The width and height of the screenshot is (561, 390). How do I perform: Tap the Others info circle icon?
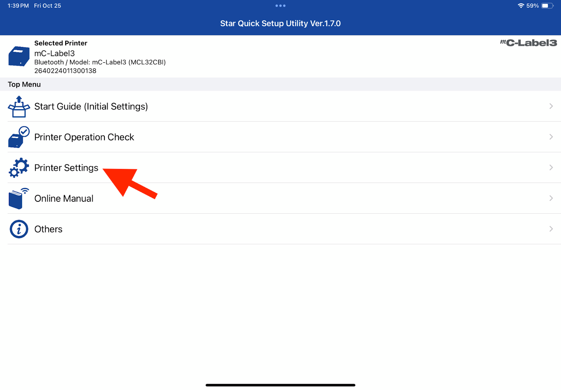19,229
